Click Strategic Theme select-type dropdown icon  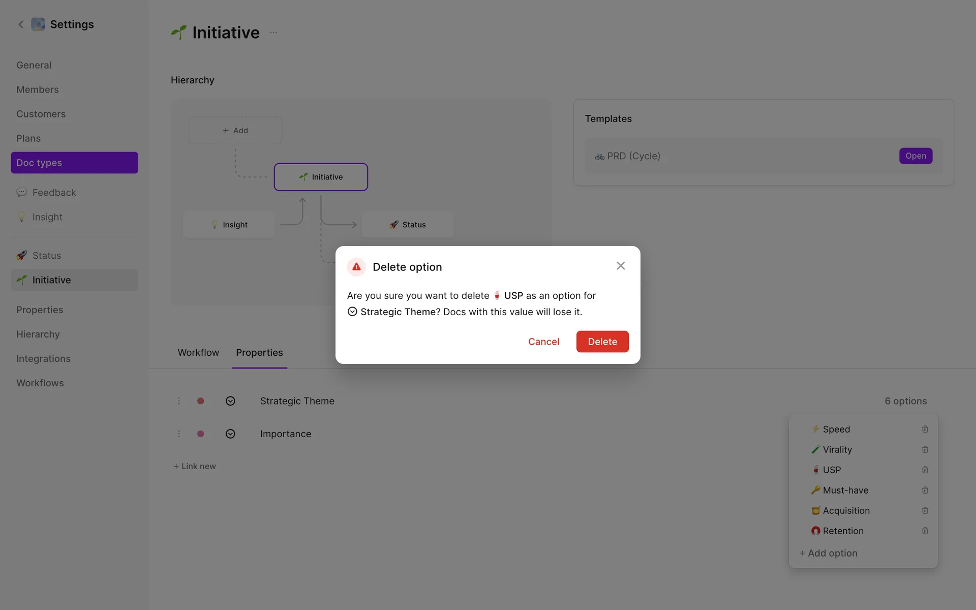click(230, 401)
